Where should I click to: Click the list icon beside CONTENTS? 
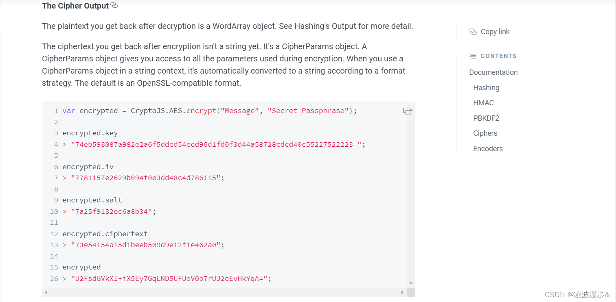click(x=473, y=56)
